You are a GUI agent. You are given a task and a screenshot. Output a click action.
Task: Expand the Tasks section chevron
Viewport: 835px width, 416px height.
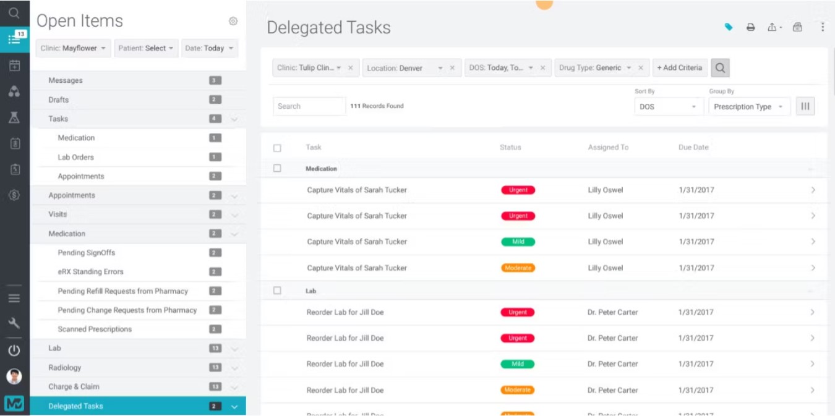tap(234, 119)
